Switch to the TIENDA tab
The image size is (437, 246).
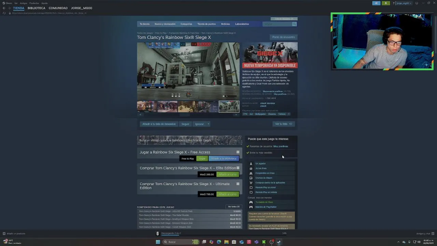(19, 8)
